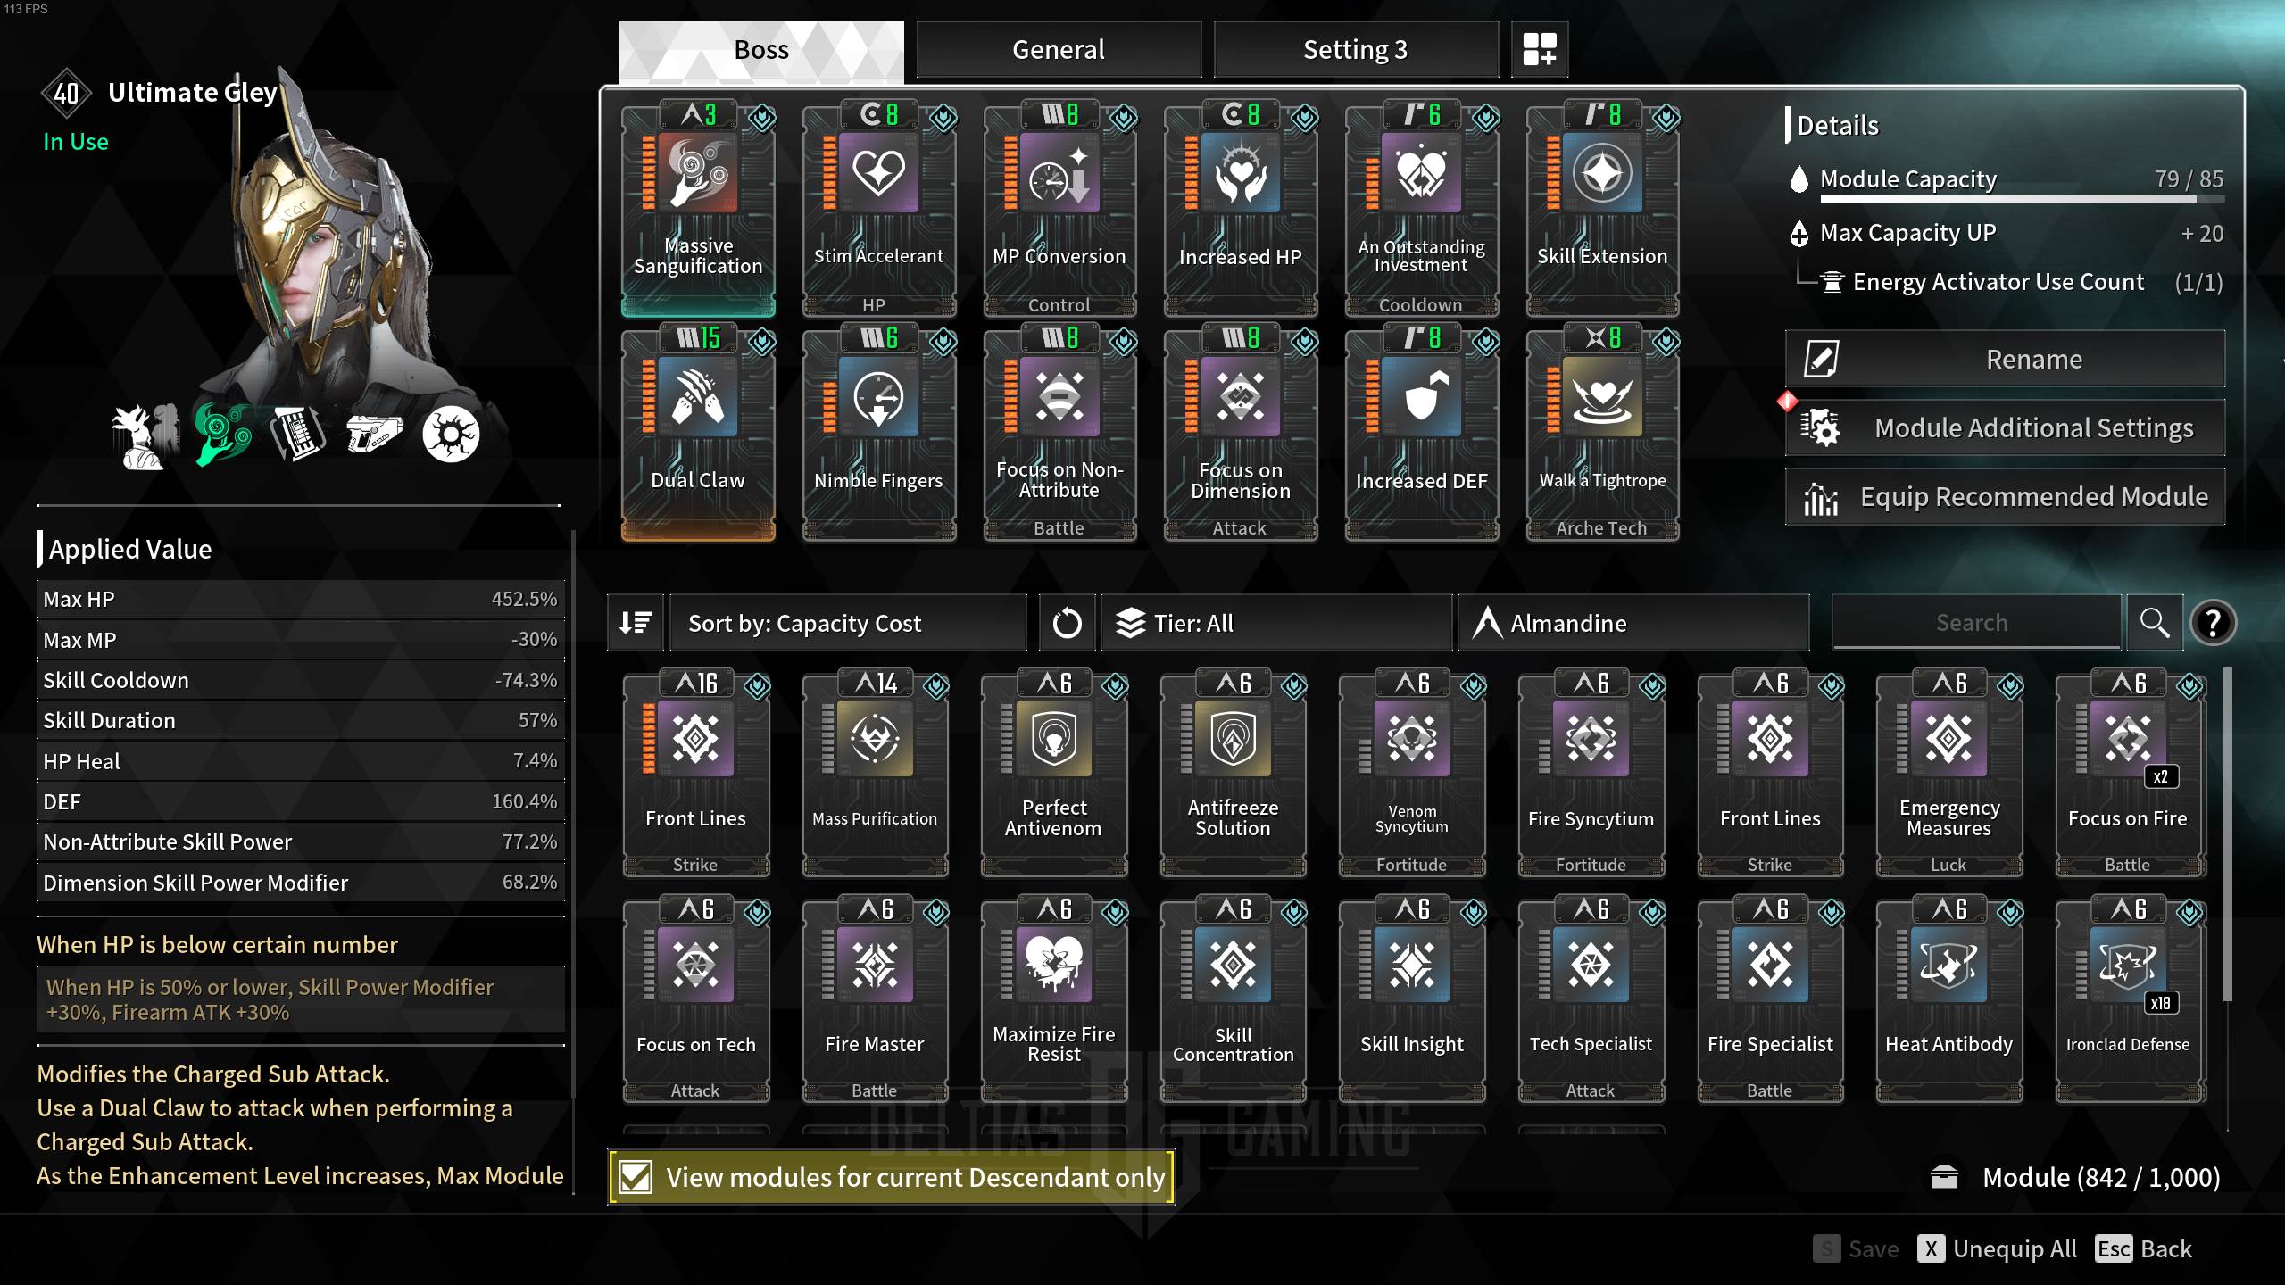The width and height of the screenshot is (2285, 1285).
Task: Click the magnifying glass search icon
Action: [x=2155, y=623]
